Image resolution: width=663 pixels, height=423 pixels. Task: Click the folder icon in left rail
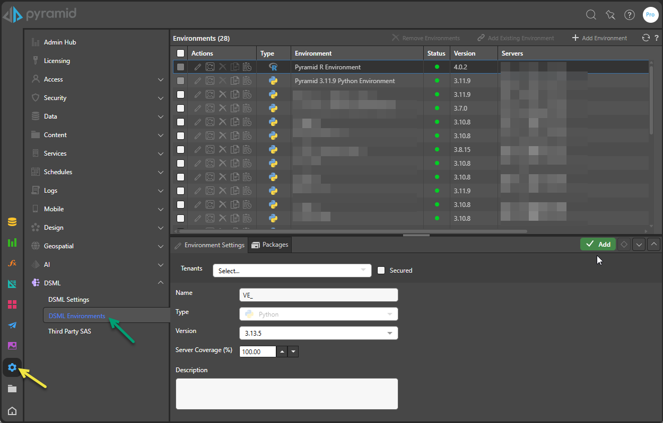pyautogui.click(x=12, y=389)
